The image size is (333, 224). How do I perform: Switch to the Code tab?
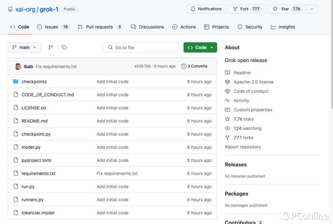pyautogui.click(x=20, y=27)
